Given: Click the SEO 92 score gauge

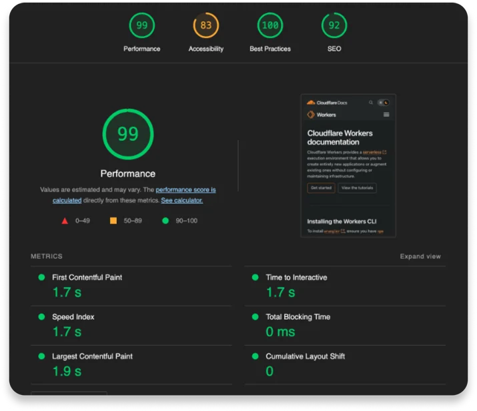Looking at the screenshot, I should pyautogui.click(x=334, y=25).
